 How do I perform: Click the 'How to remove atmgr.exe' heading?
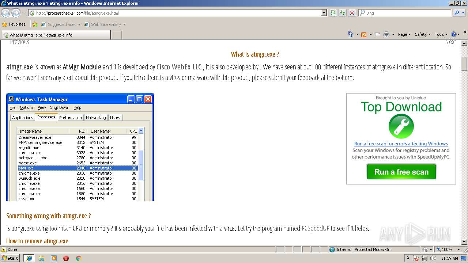click(x=37, y=241)
